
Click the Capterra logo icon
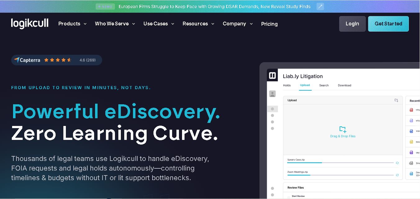click(17, 60)
